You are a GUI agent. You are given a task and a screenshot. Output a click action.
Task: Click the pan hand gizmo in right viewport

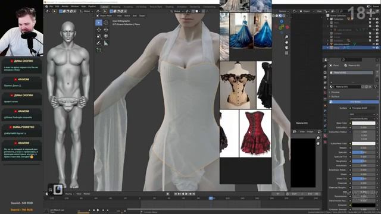[287, 42]
